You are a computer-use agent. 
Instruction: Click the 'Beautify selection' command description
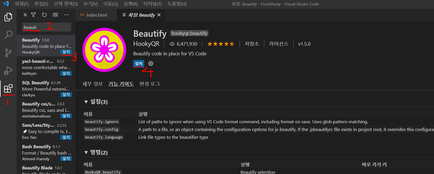click(258, 172)
